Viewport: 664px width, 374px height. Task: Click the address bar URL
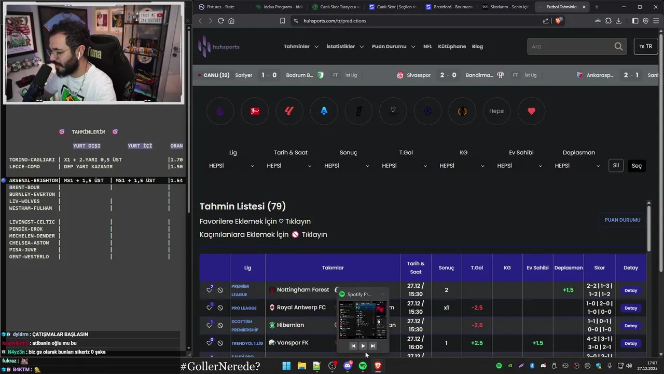click(335, 21)
